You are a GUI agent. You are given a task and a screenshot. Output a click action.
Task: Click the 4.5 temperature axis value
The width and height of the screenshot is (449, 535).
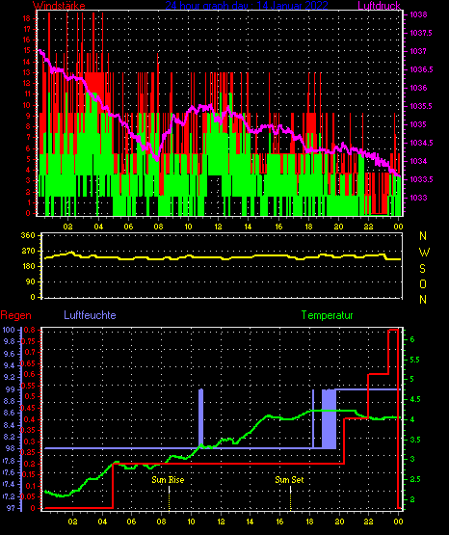414,399
